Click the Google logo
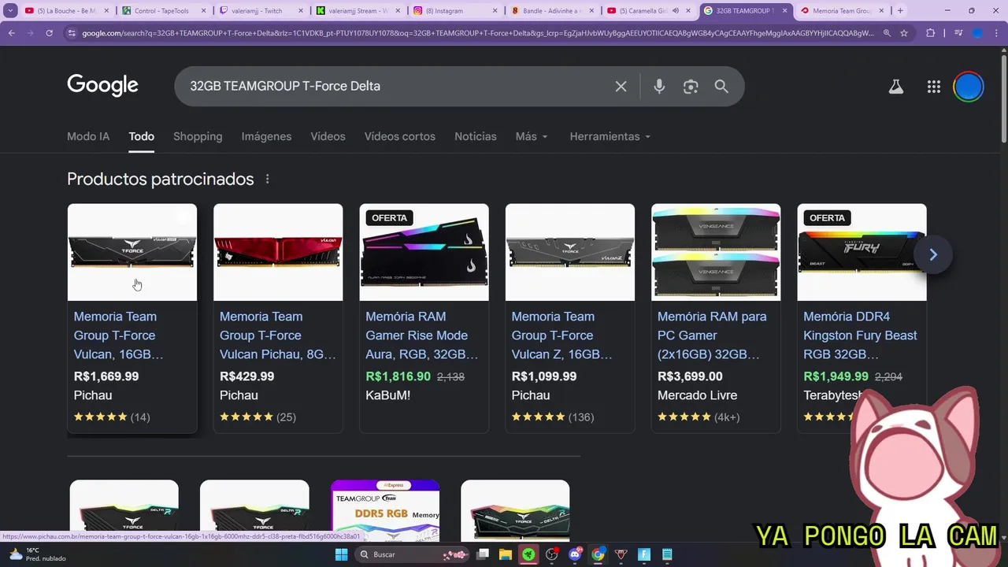The height and width of the screenshot is (567, 1008). tap(102, 85)
